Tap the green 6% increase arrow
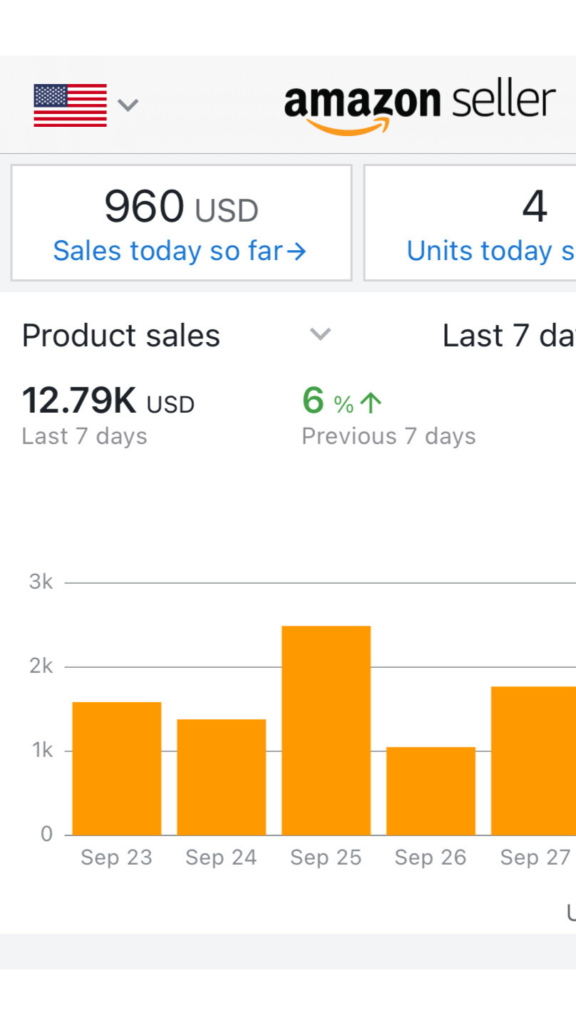 [371, 403]
